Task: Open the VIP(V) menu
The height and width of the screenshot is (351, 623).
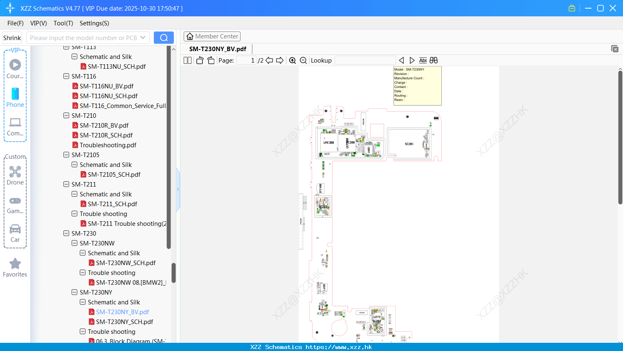Action: click(38, 23)
